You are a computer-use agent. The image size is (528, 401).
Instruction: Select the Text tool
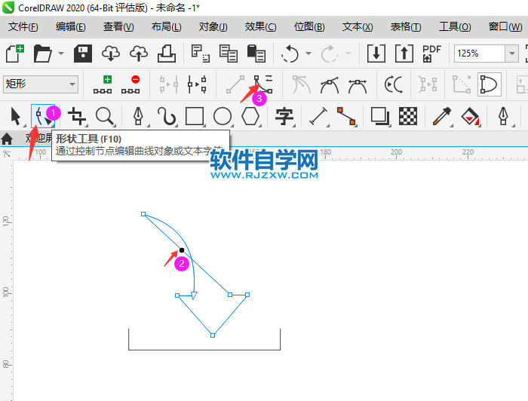pyautogui.click(x=284, y=116)
